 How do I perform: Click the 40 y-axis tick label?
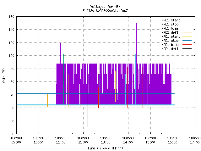tap(12, 95)
